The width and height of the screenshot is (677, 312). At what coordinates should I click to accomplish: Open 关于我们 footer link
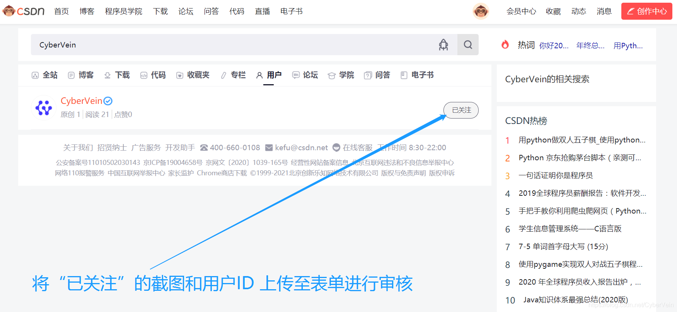pos(78,148)
